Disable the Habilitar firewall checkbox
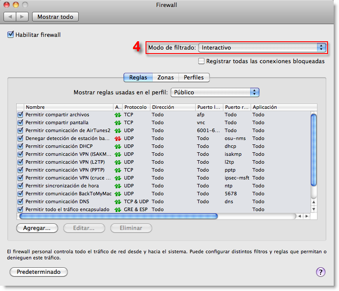This screenshot has height=291, width=339. (11, 34)
